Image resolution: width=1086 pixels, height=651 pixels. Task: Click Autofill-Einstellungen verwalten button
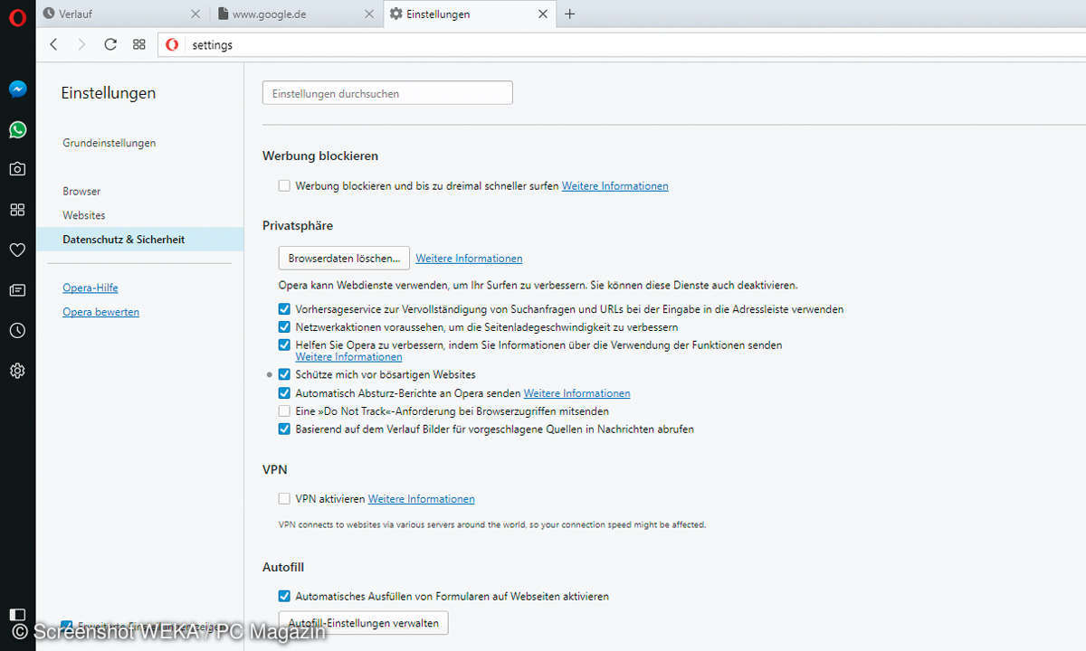(x=363, y=623)
